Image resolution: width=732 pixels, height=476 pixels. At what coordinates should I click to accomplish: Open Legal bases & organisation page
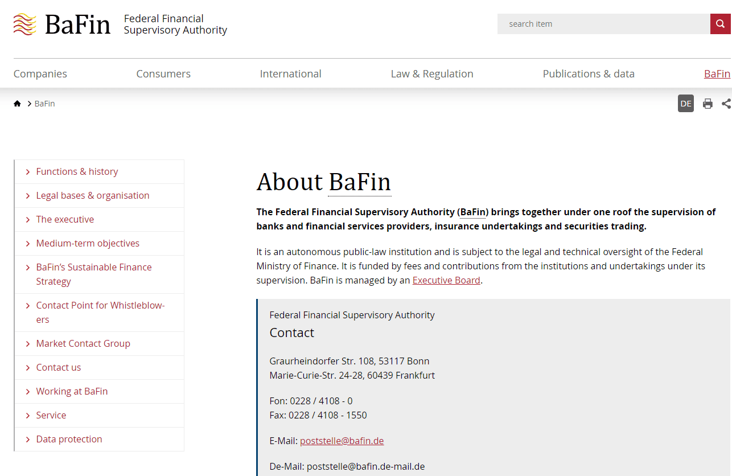(x=93, y=195)
